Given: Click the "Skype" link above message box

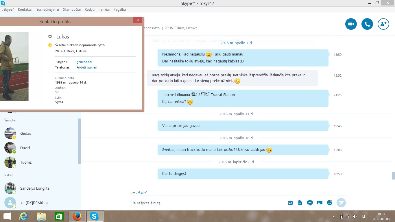Looking at the screenshot, I should click(x=142, y=192).
